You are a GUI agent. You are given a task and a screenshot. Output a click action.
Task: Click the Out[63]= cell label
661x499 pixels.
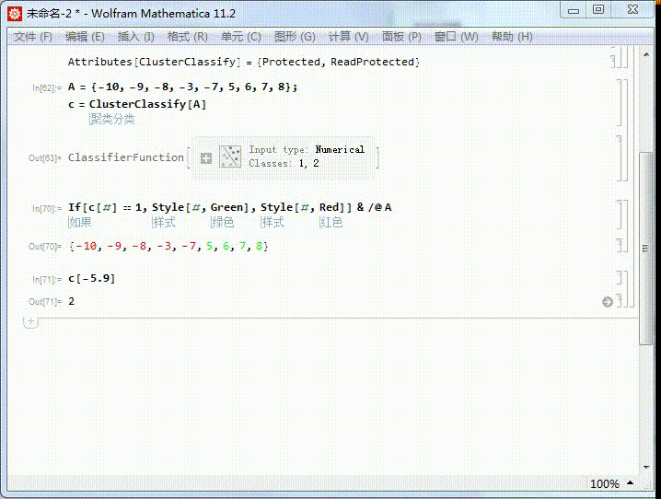click(45, 158)
